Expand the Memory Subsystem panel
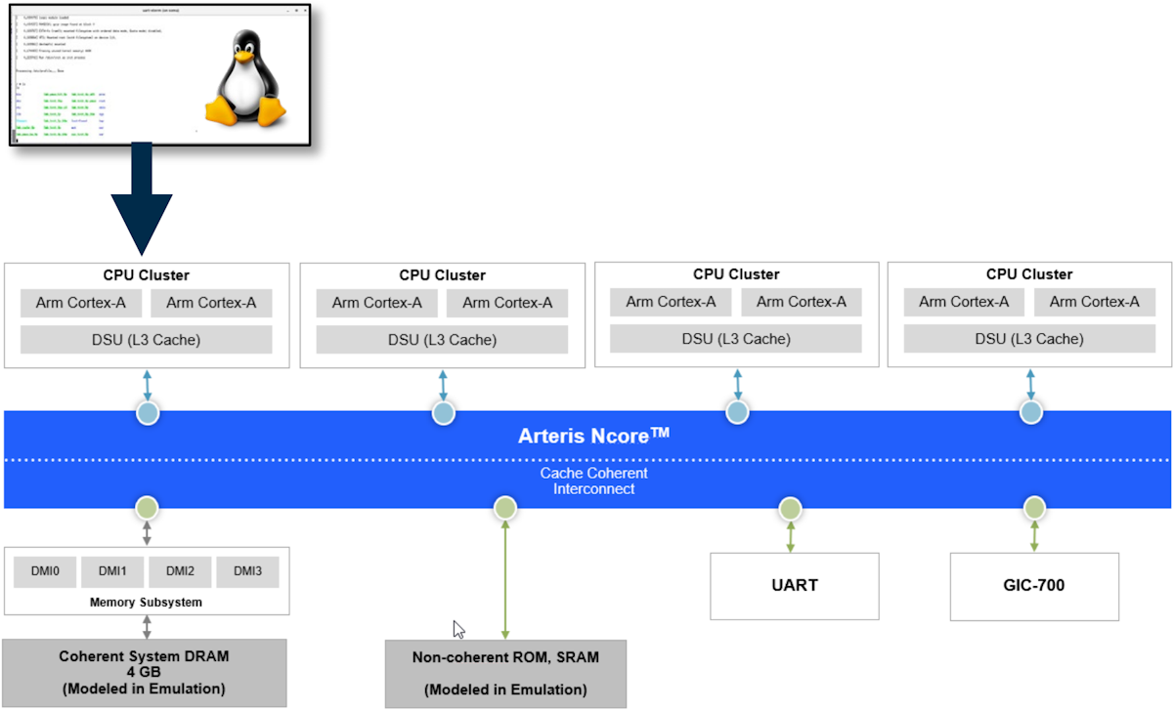Viewport: 1173px width, 711px height. 149,602
